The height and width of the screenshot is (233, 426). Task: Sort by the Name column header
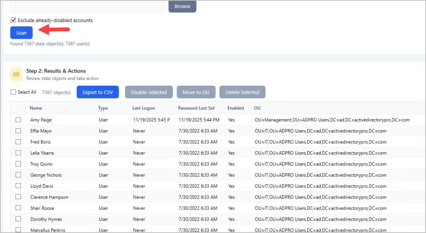(36, 108)
